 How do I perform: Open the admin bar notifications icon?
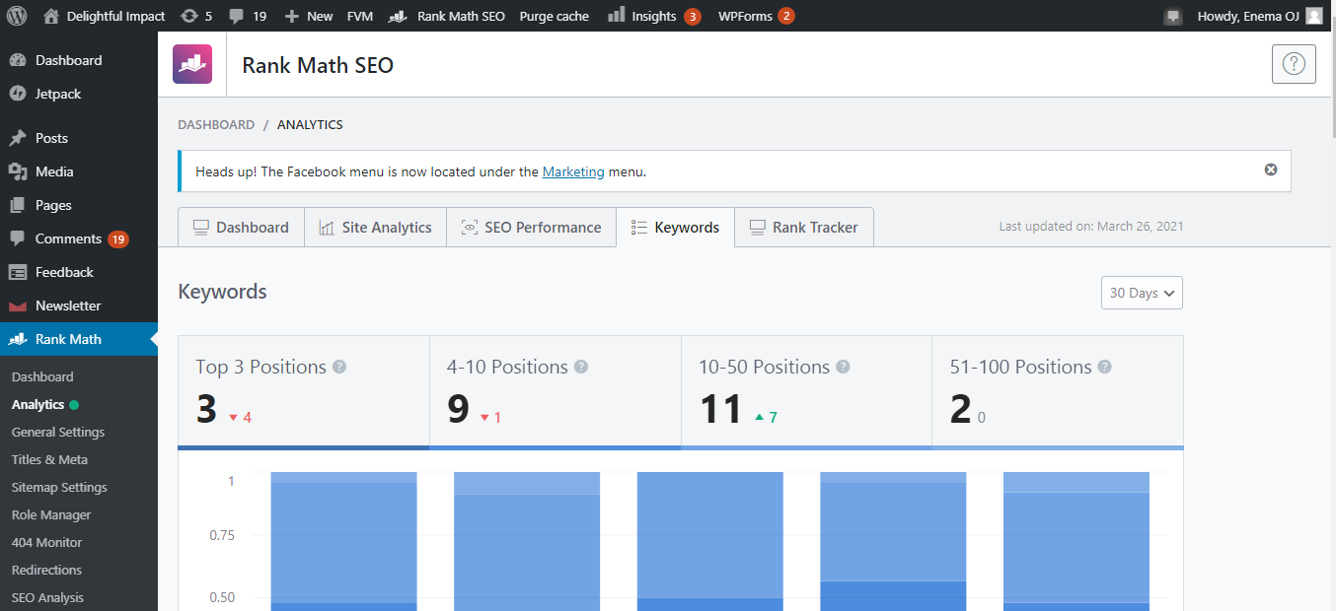pos(1173,16)
